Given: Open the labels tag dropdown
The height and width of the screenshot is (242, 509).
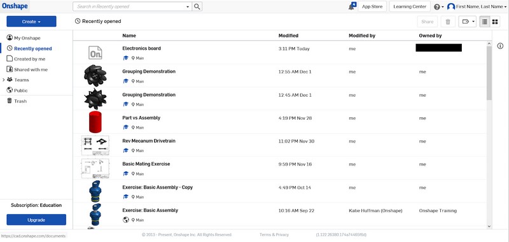Looking at the screenshot, I should (468, 22).
